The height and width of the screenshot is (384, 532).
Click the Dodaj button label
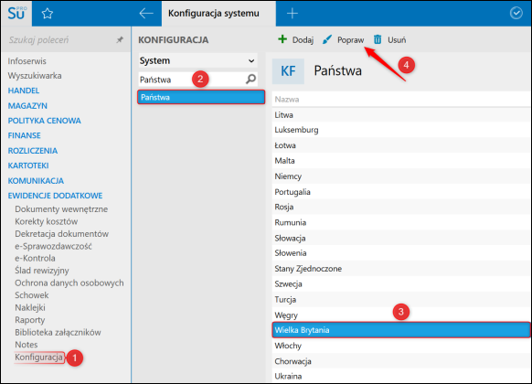pos(303,39)
